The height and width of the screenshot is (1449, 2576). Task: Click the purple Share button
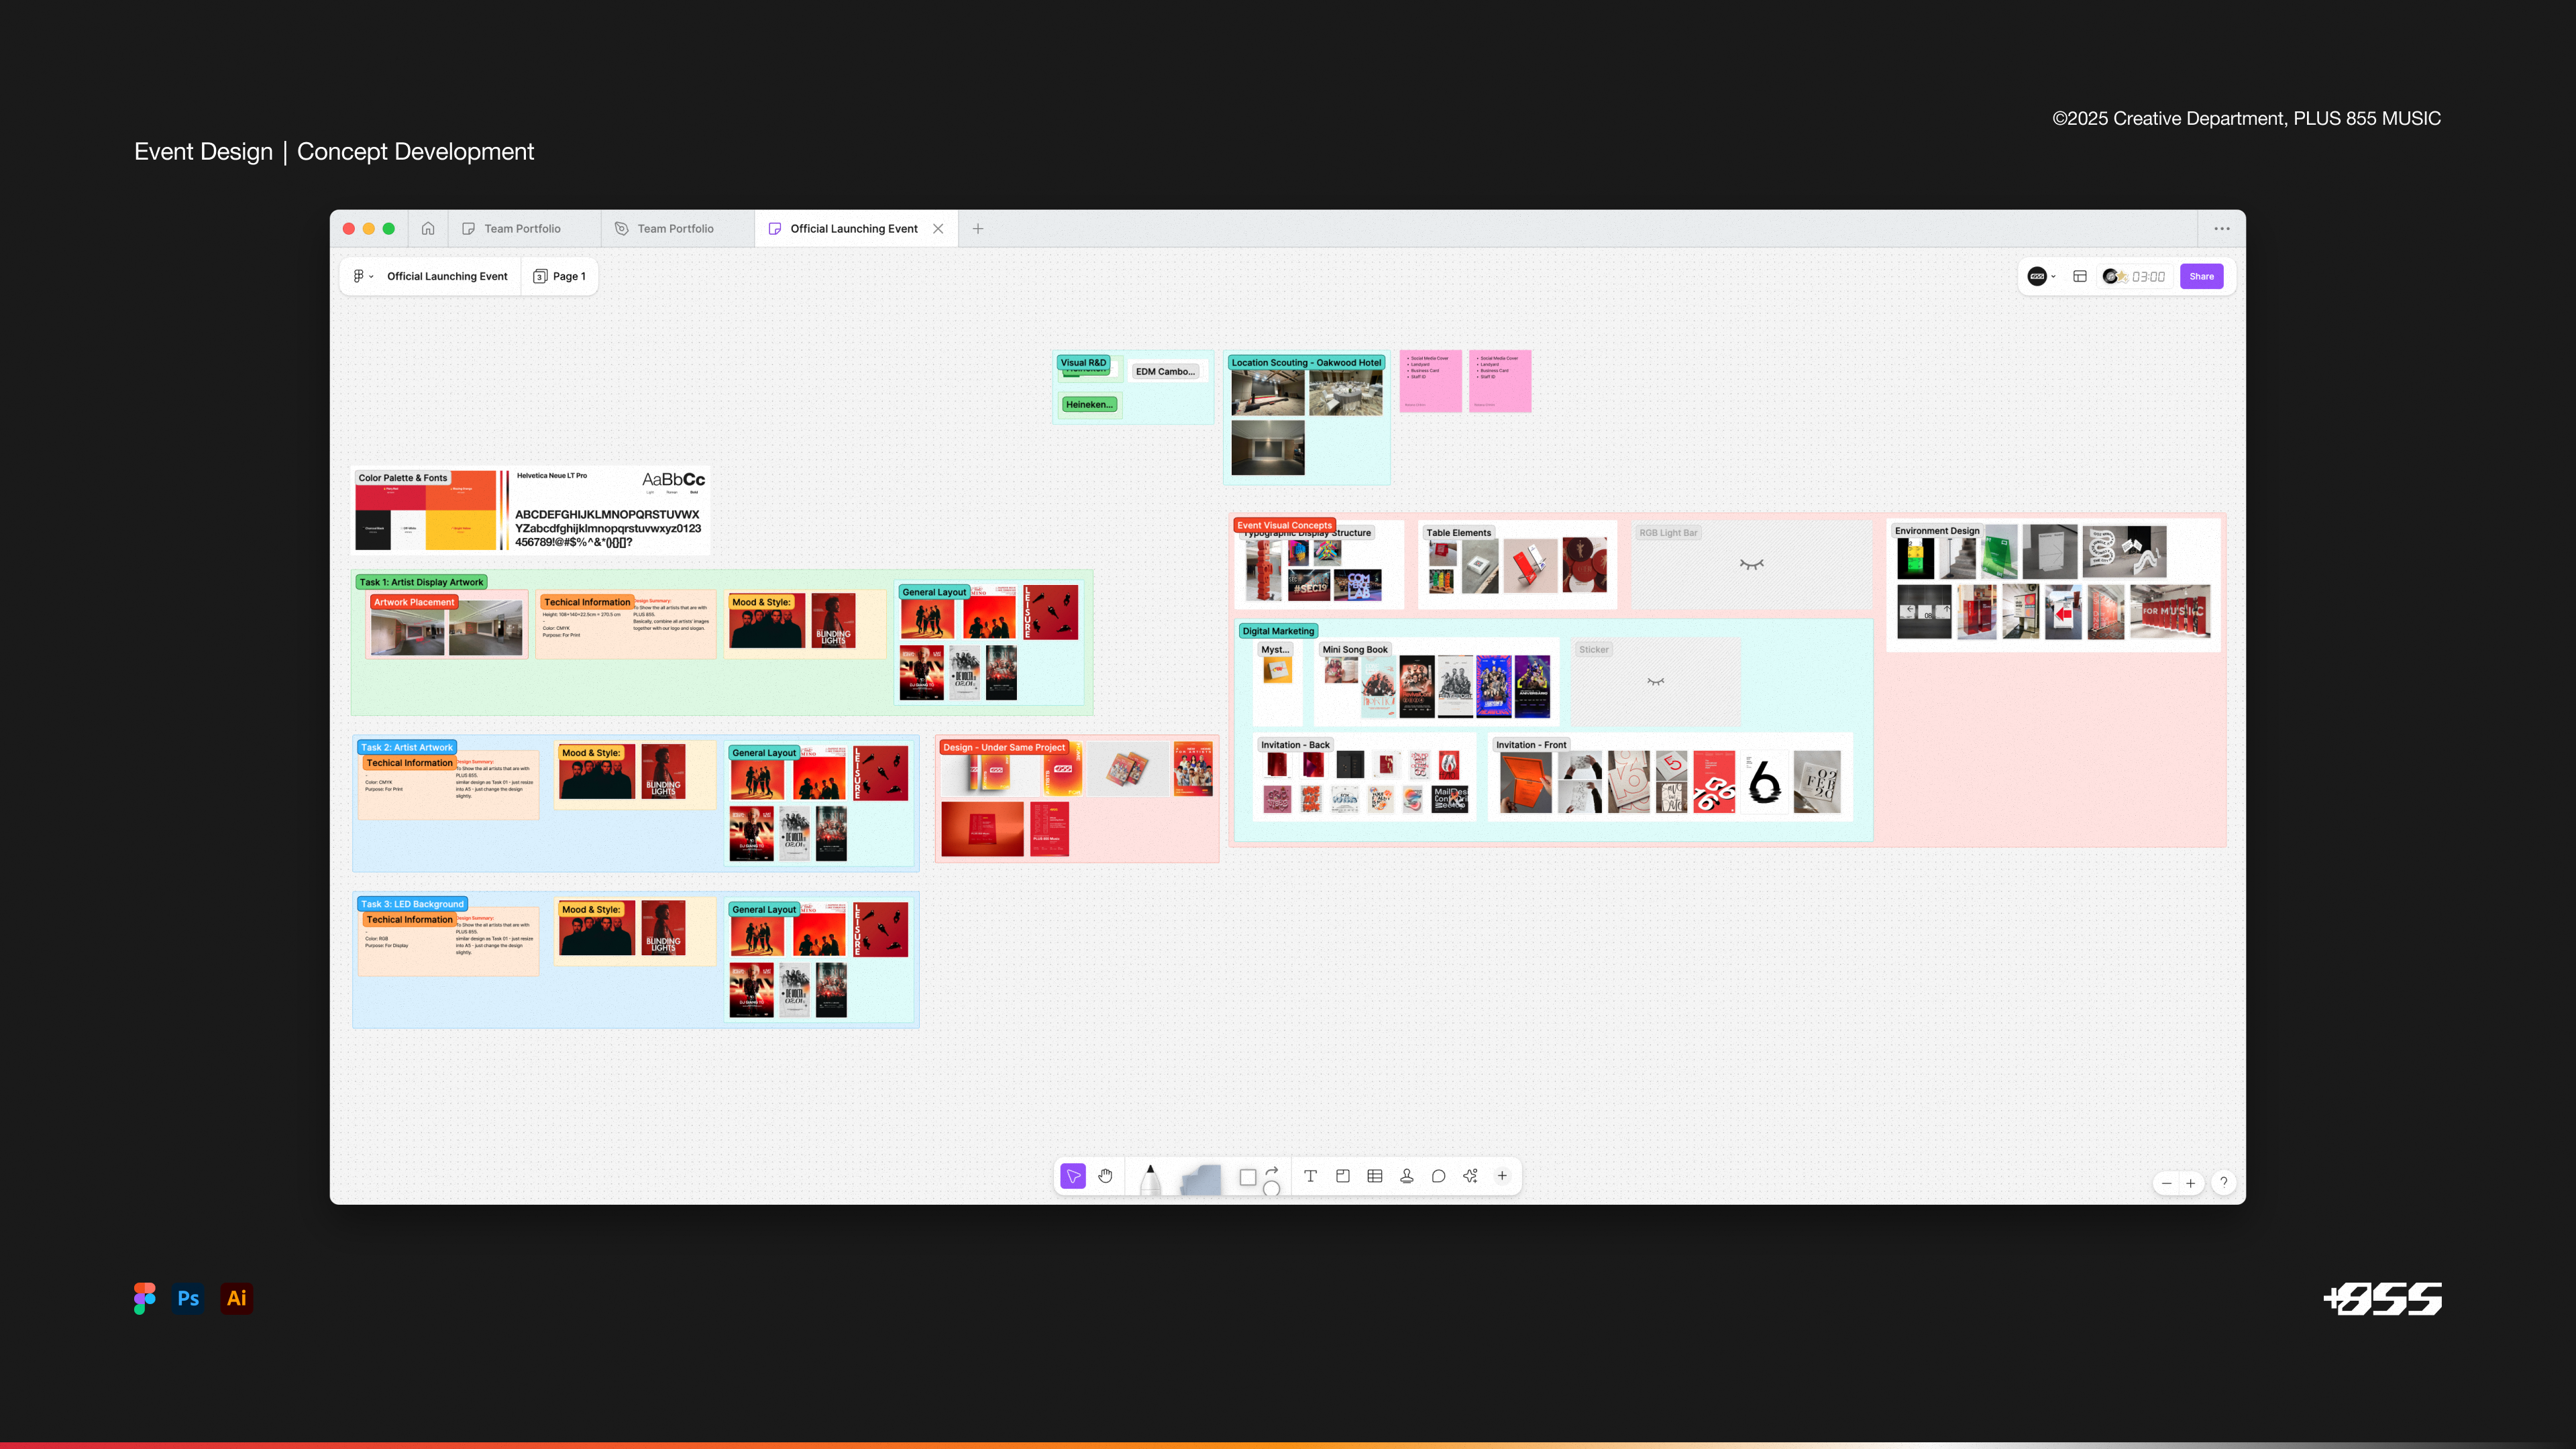(x=2201, y=276)
